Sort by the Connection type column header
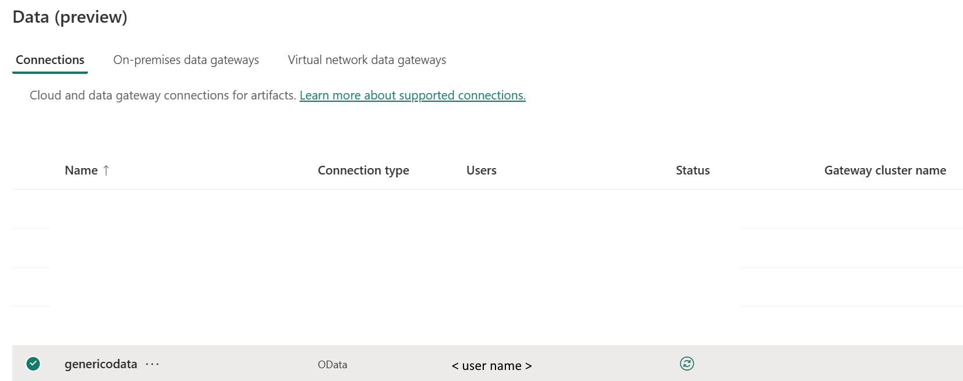963x381 pixels. pyautogui.click(x=363, y=170)
